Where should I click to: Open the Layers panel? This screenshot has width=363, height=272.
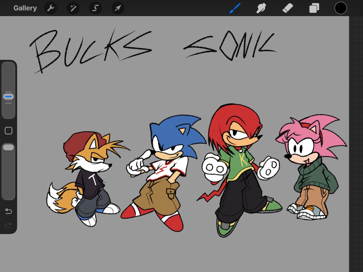(x=314, y=8)
